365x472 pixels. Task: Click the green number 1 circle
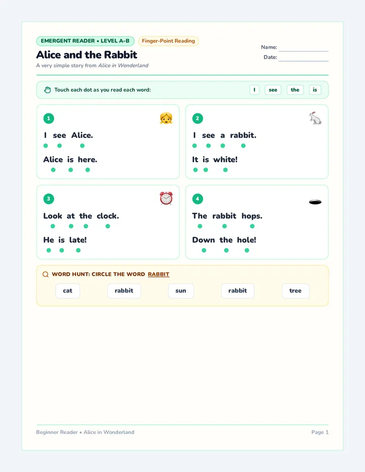point(49,119)
